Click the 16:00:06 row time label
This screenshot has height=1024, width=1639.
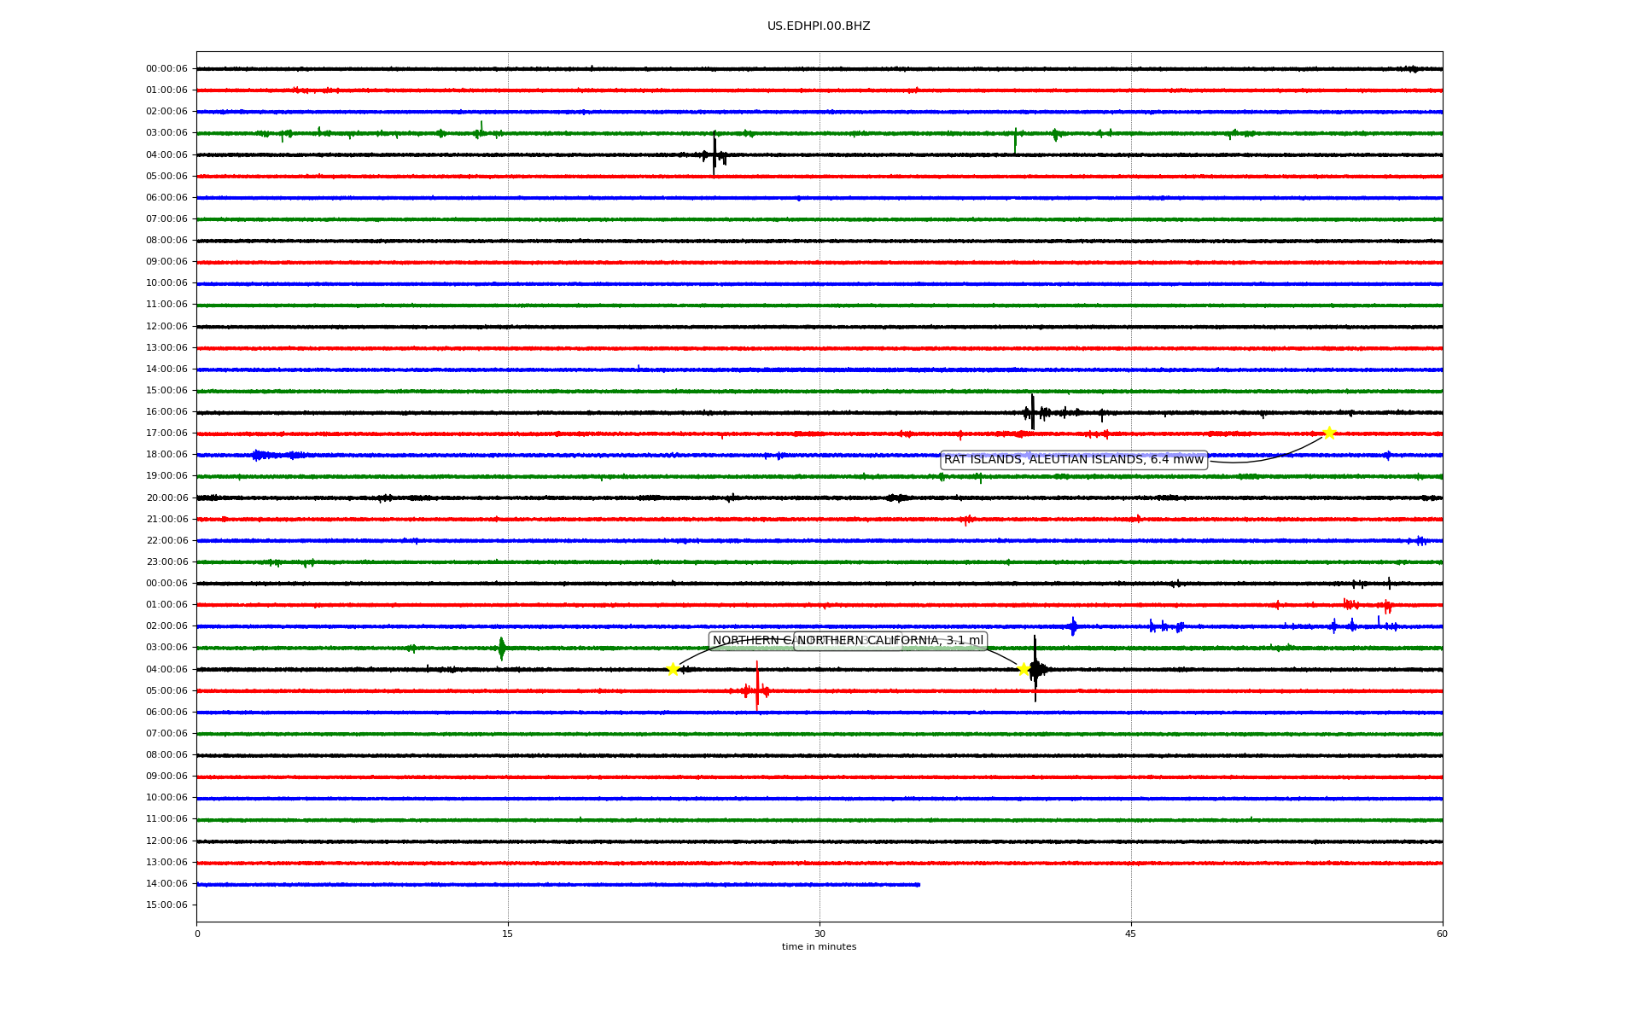pos(166,412)
